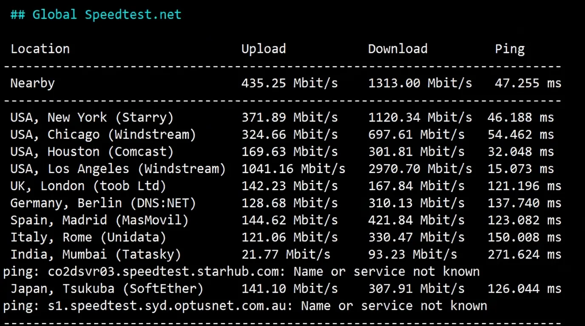Click the Global Speedtest.net heading
585x326 pixels.
(x=96, y=14)
